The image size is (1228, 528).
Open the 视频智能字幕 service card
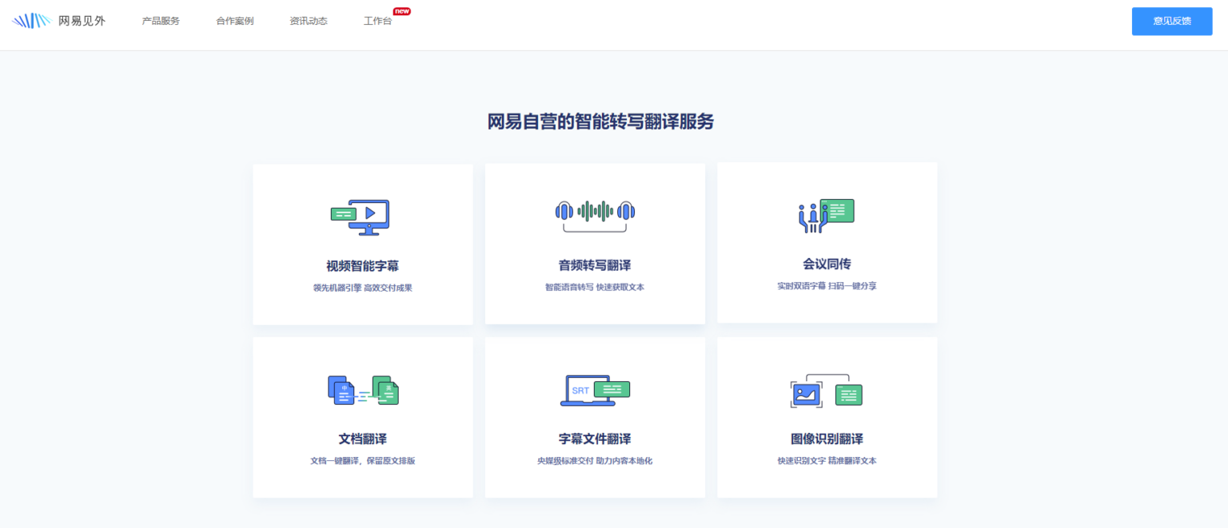[363, 244]
